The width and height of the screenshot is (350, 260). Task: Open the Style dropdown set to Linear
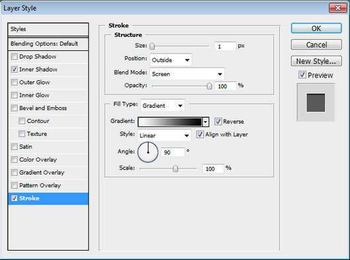[164, 135]
